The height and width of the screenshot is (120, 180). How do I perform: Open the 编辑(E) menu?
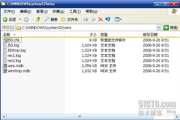[x=25, y=11]
